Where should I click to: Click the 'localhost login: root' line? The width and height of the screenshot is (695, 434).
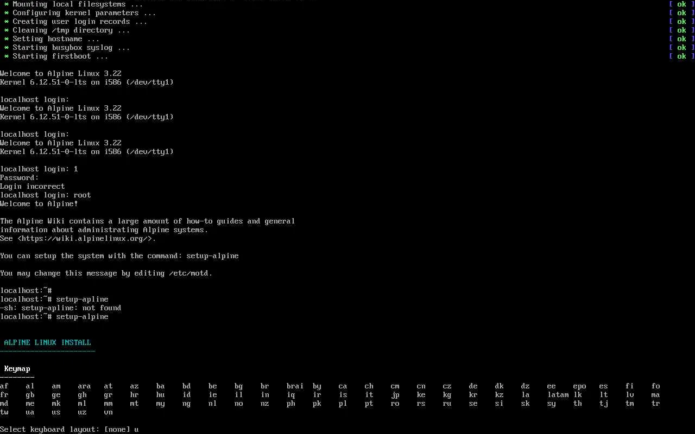(46, 195)
